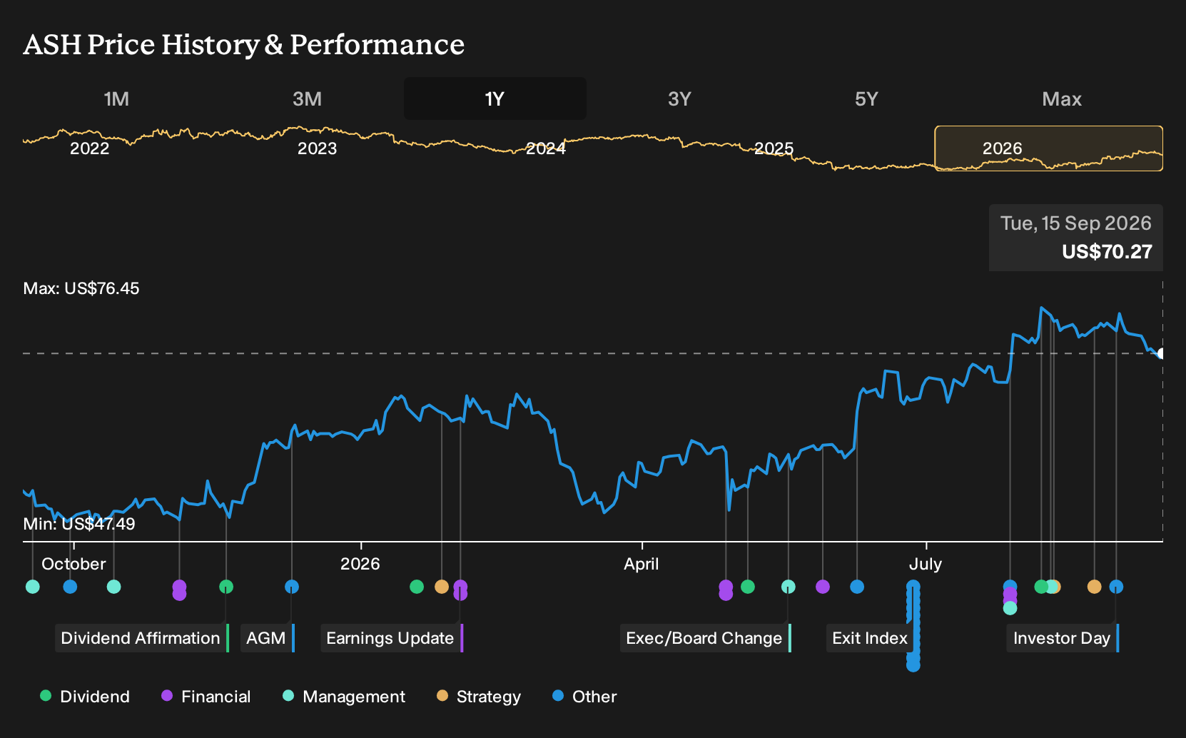Click green dividend dot linked to Dividend Affirmation
This screenshot has width=1186, height=738.
click(x=226, y=587)
